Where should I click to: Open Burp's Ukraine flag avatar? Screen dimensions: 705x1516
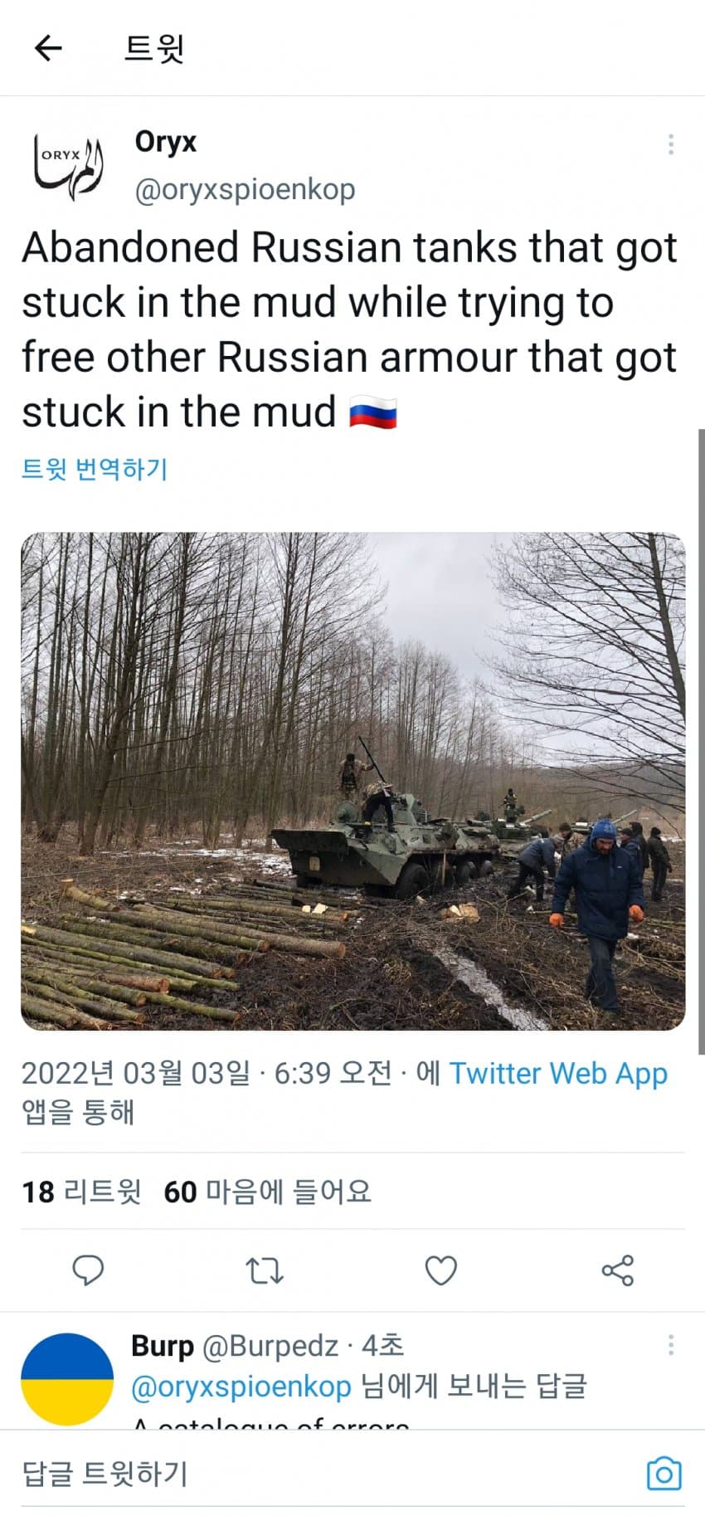pos(66,1379)
